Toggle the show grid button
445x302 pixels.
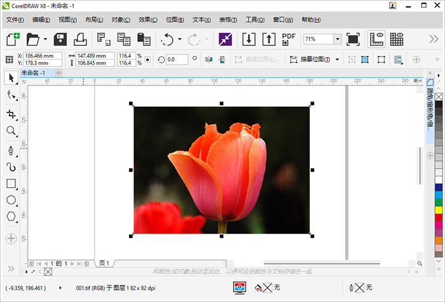tap(397, 39)
